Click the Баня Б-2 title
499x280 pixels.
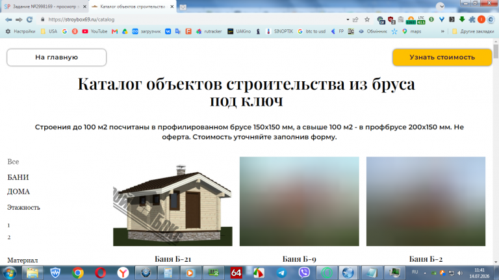[426, 259]
